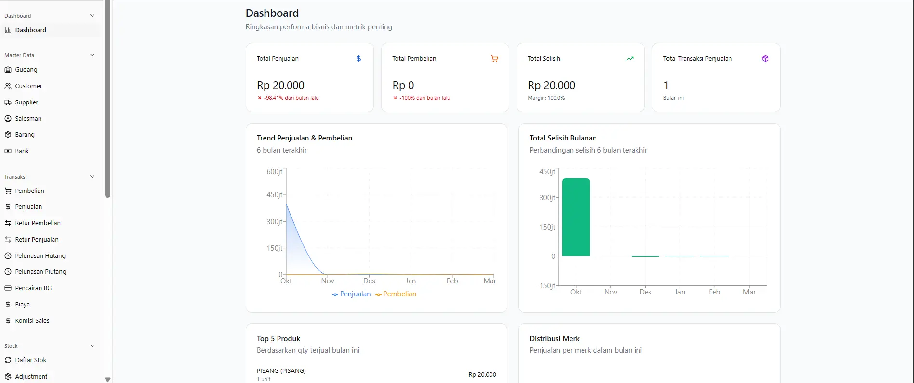Screen dimensions: 914x383
Task: Click the Daftar Stok refresh icon
Action: pos(8,360)
